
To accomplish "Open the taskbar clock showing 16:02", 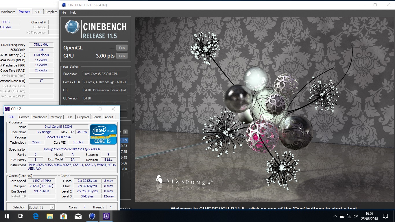I will coord(369,216).
